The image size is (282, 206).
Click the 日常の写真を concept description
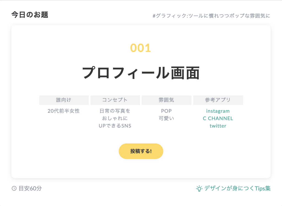tap(115, 111)
